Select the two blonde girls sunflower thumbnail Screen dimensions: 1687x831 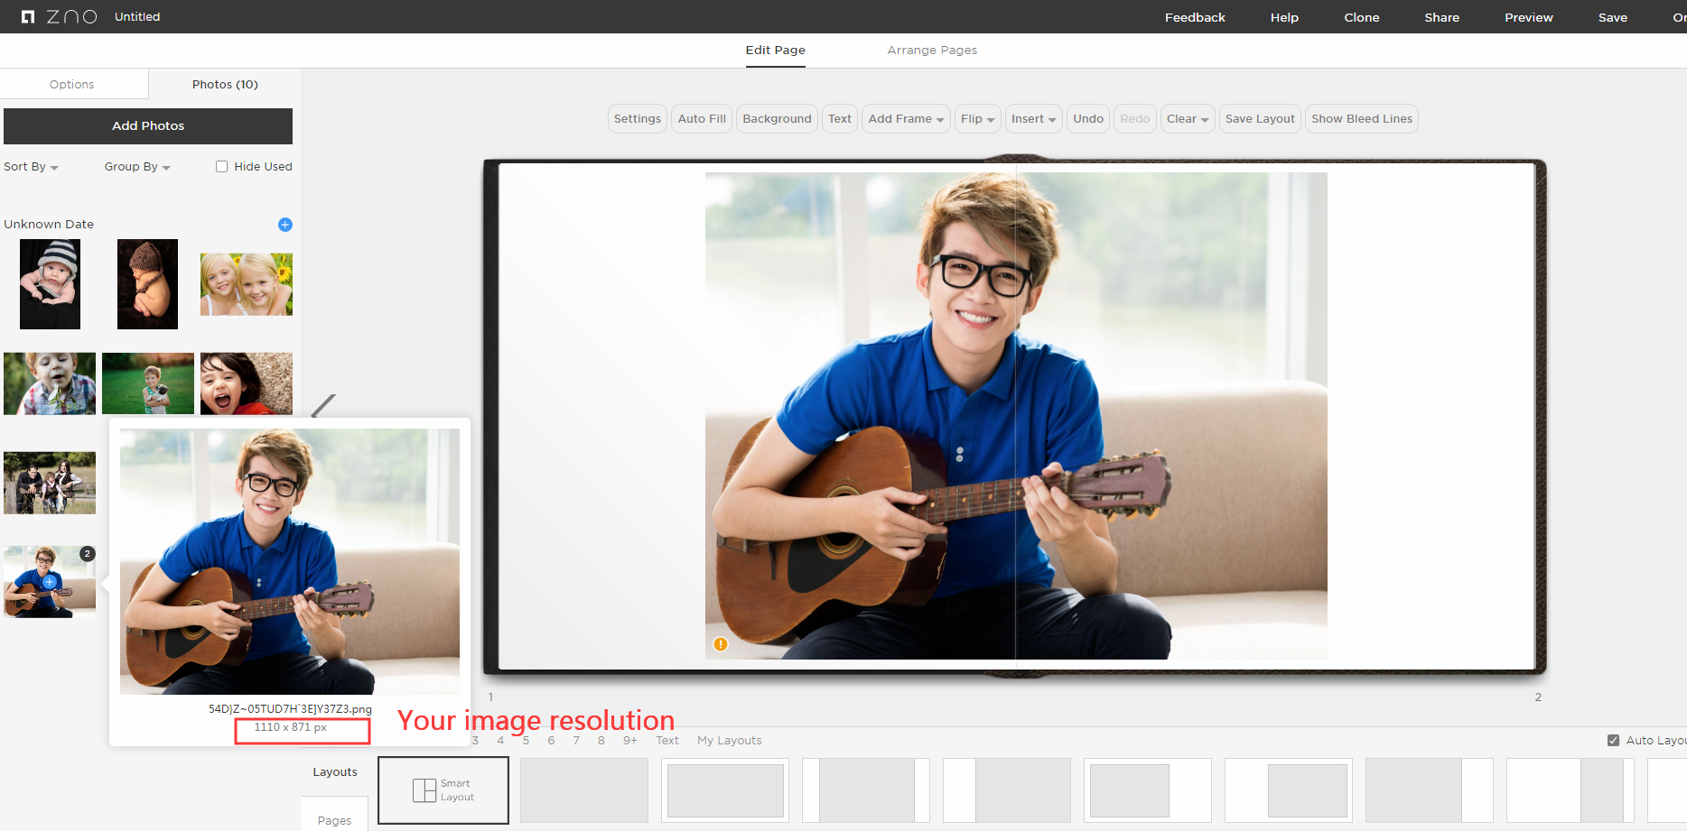coord(247,284)
